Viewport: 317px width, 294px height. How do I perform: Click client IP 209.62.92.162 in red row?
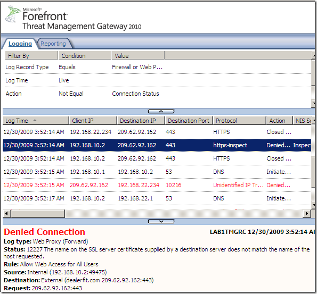click(x=89, y=185)
